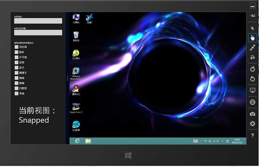The image size is (259, 167).
Task: Select pinch zoom touch mode tool
Action: coord(252,48)
